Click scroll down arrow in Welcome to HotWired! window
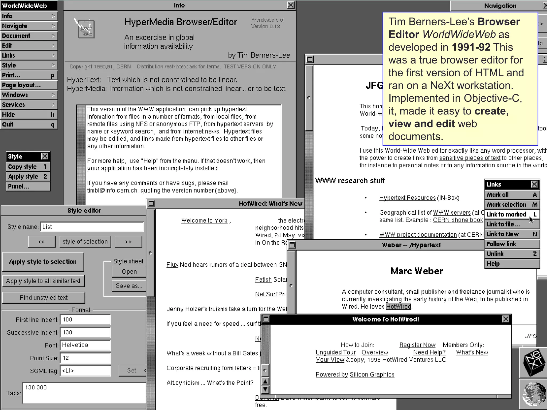This screenshot has height=410, width=547. (x=265, y=389)
